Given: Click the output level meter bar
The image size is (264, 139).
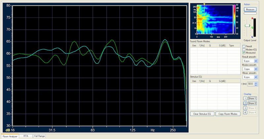Looking at the screenshot, I should tap(254, 28).
